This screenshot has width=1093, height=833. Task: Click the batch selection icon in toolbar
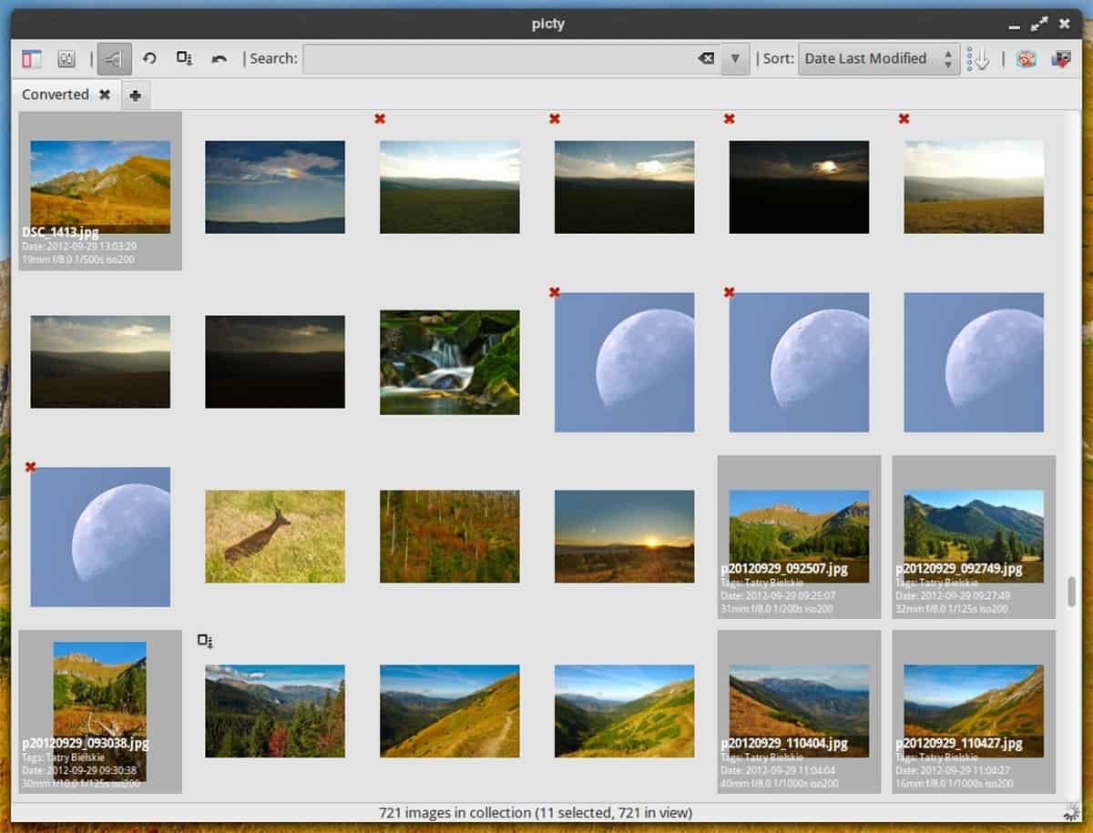[x=184, y=59]
